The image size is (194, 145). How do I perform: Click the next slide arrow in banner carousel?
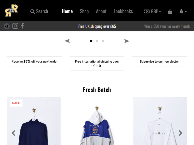(x=126, y=41)
